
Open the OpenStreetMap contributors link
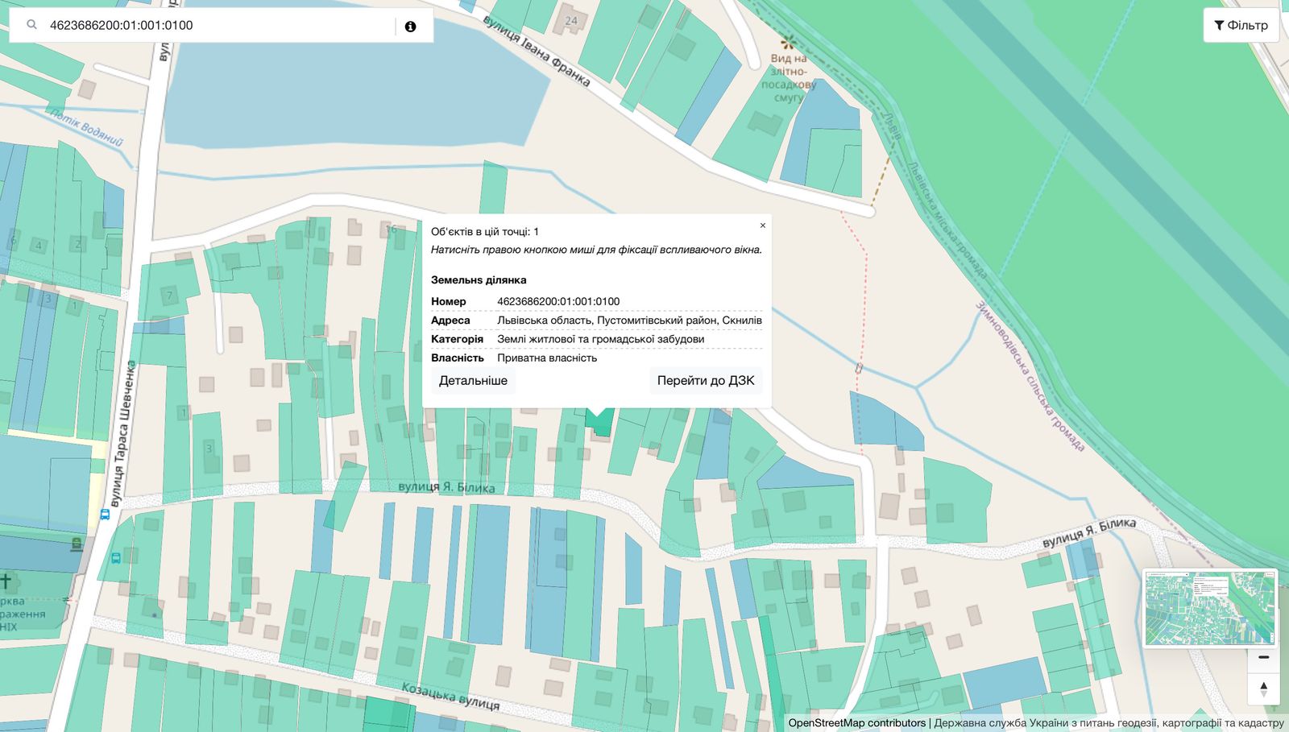(856, 722)
